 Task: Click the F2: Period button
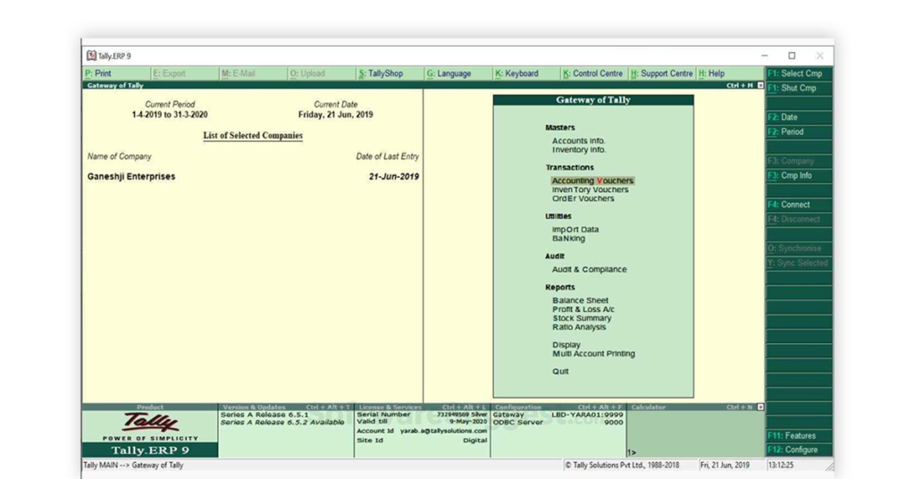(x=799, y=132)
